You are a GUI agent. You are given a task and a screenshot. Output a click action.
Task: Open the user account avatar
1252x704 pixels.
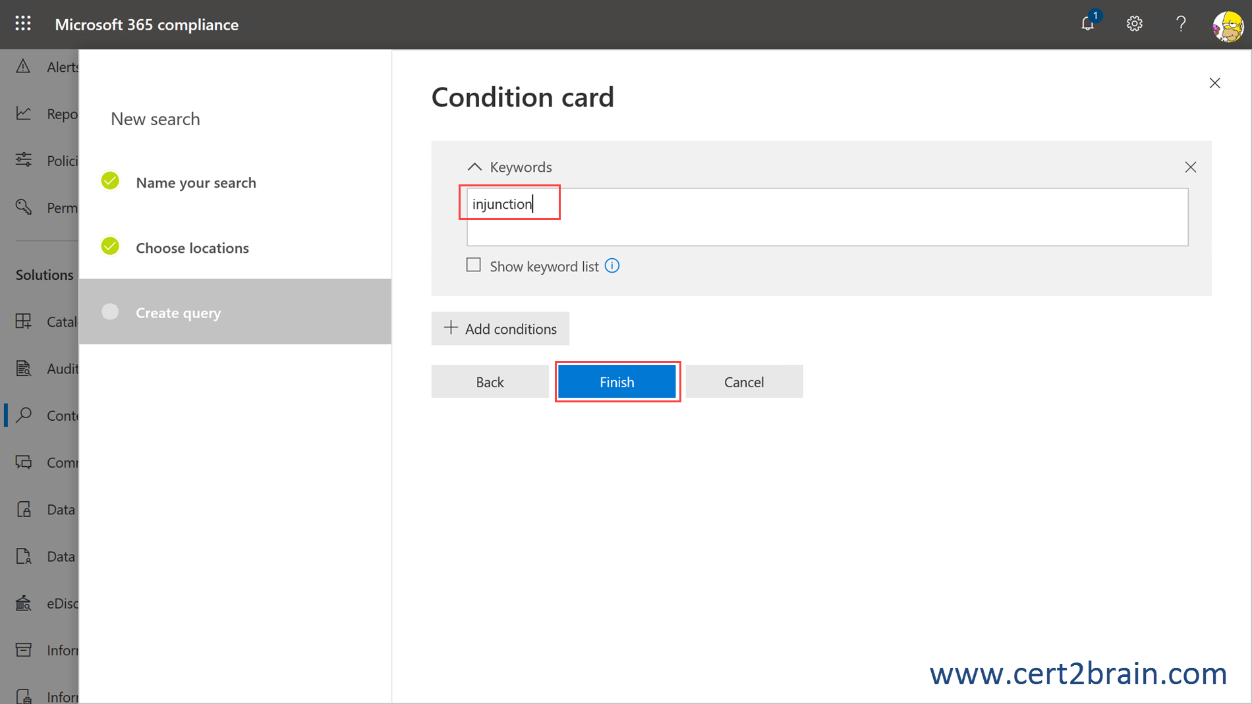[x=1227, y=26]
